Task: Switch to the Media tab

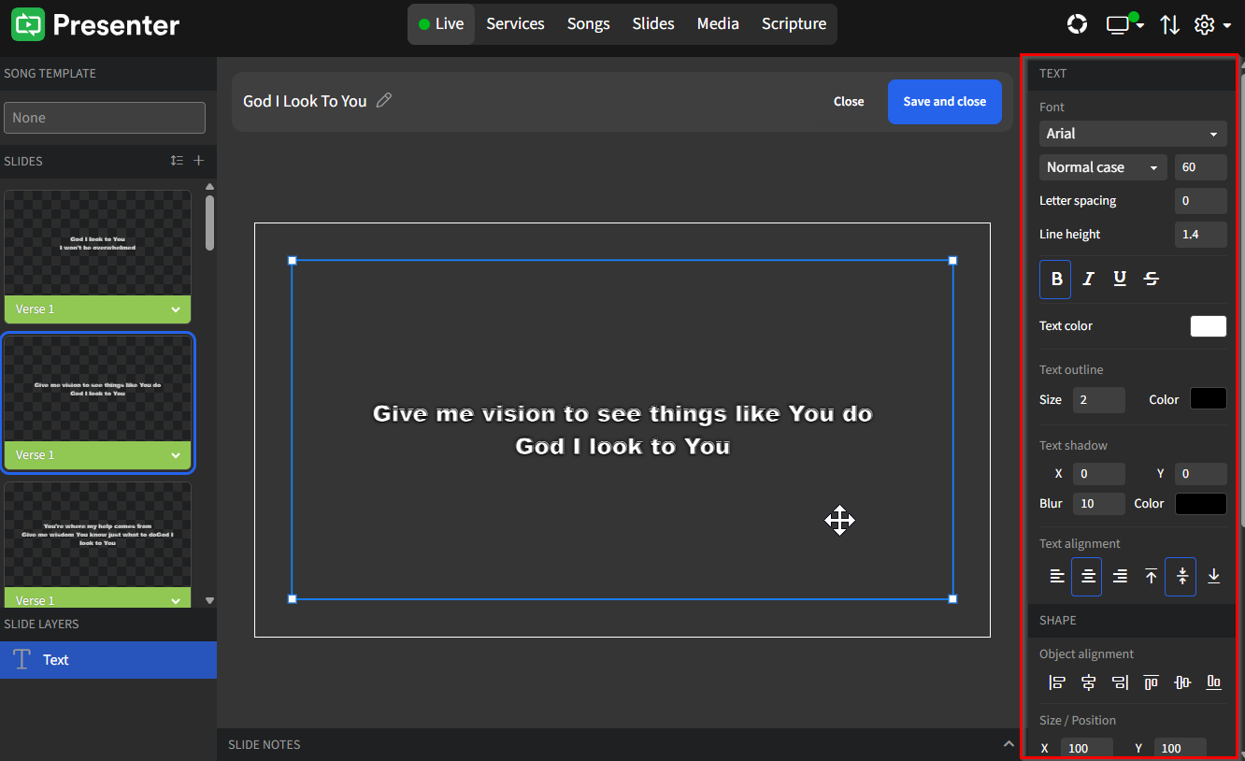Action: coord(718,23)
